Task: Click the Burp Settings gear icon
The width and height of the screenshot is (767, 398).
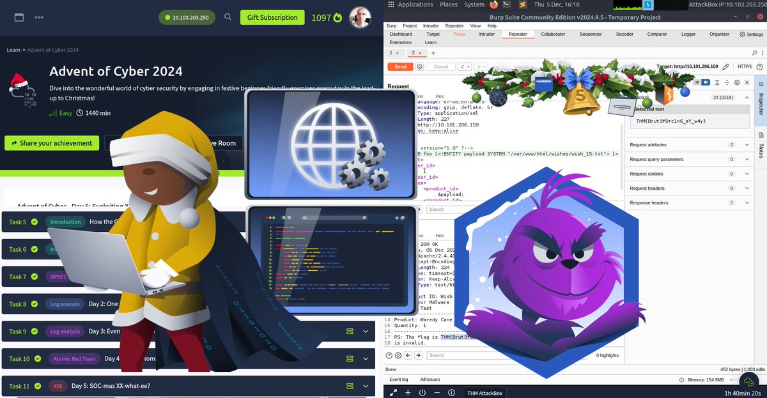Action: 742,34
